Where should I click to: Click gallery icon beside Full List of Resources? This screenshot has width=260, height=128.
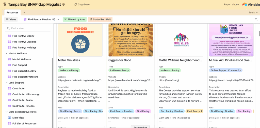pyautogui.click(x=9, y=123)
